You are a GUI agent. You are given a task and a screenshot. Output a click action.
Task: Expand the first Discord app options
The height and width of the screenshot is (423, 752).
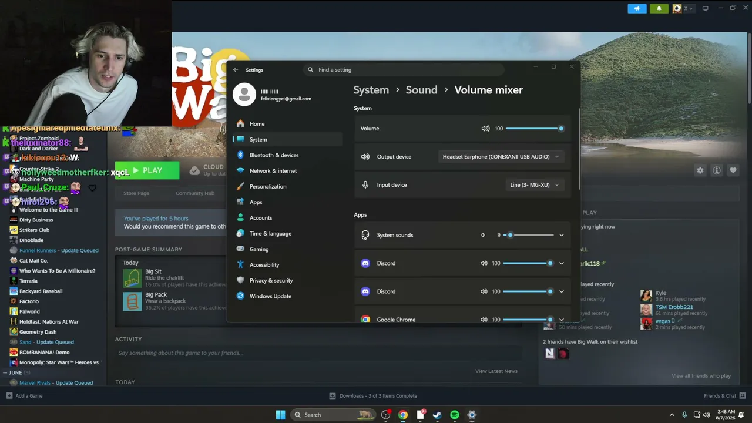tap(561, 263)
